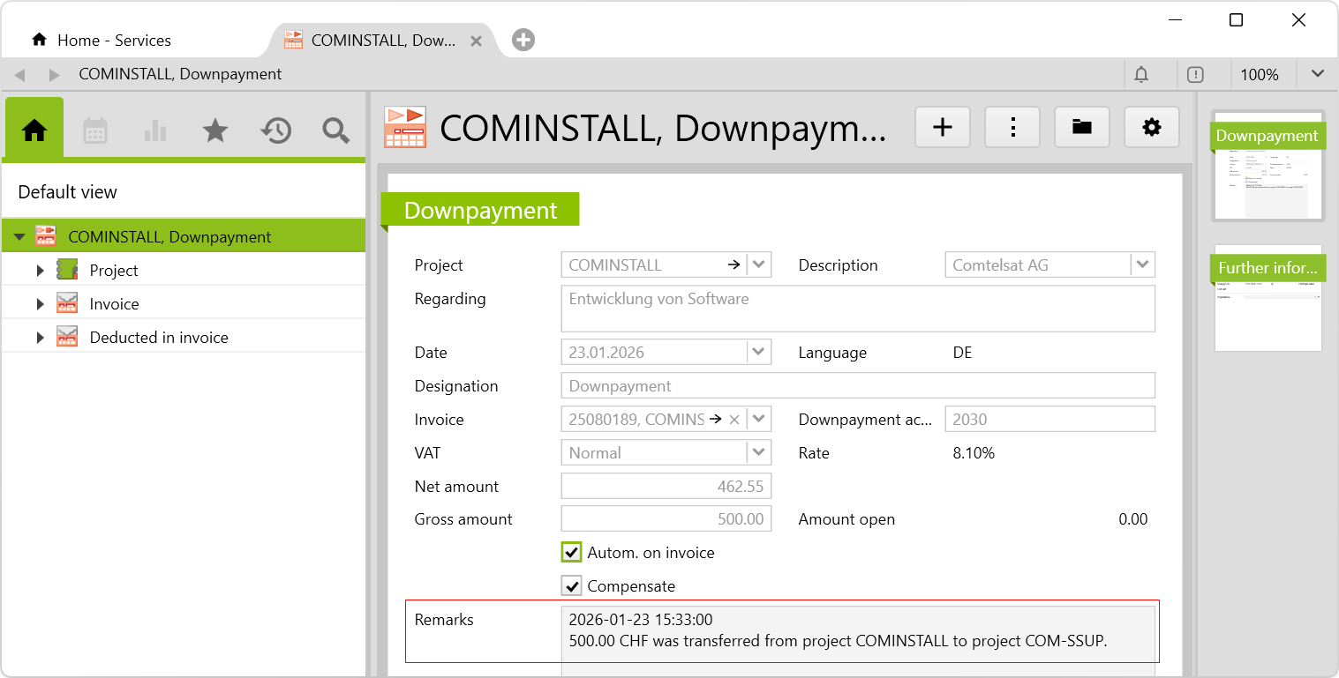Open the favorites star tab
1339x678 pixels.
click(215, 130)
